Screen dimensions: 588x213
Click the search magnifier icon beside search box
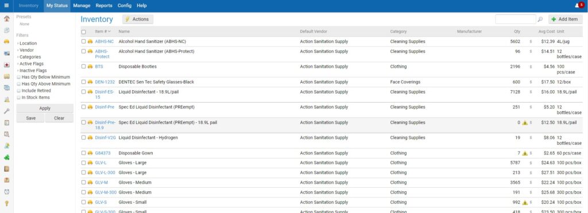(540, 19)
